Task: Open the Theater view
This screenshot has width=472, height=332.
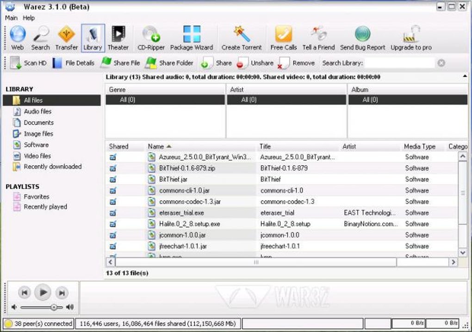Action: coord(118,38)
